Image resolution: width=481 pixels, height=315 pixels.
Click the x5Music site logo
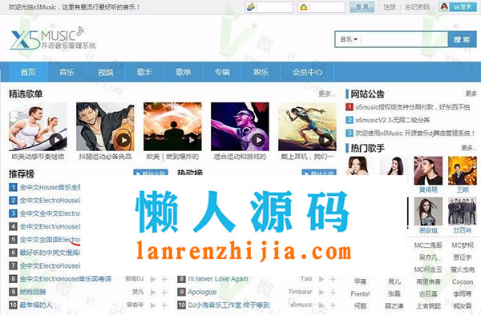(52, 38)
